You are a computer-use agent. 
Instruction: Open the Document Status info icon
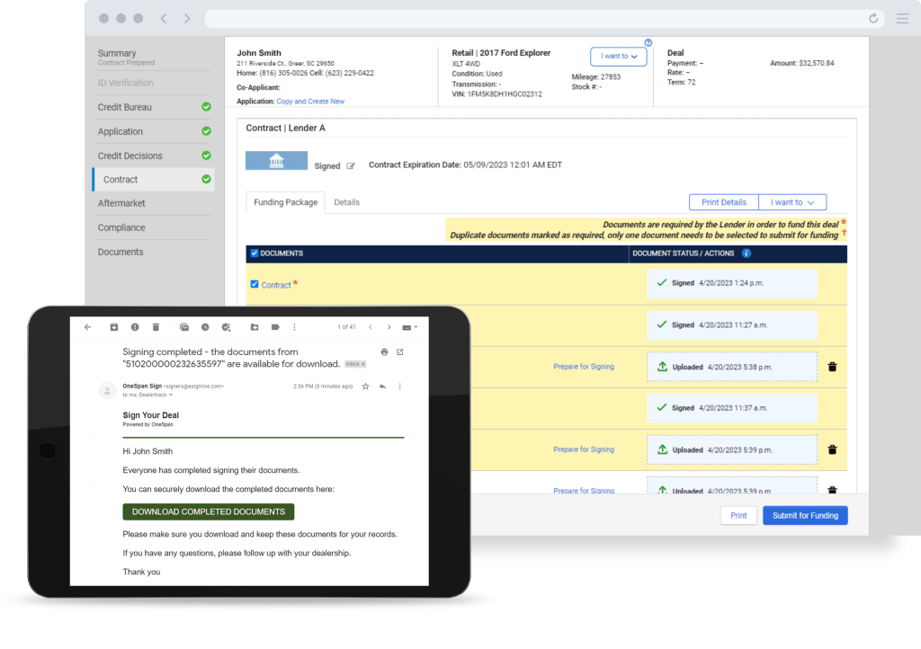[x=747, y=253]
